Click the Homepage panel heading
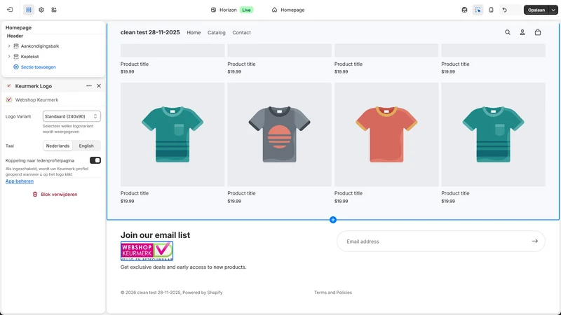Image resolution: width=561 pixels, height=315 pixels. pyautogui.click(x=18, y=27)
